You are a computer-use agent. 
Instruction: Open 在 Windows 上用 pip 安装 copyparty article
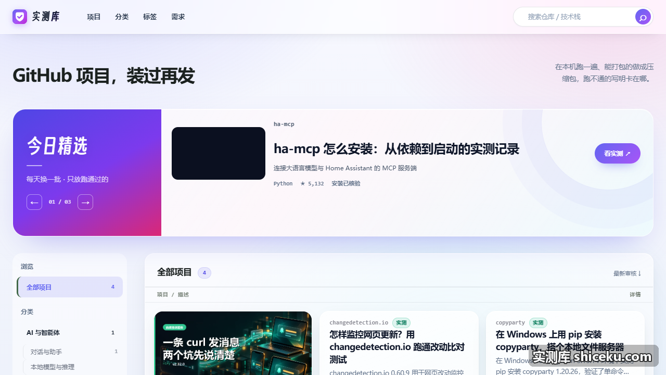click(560, 341)
